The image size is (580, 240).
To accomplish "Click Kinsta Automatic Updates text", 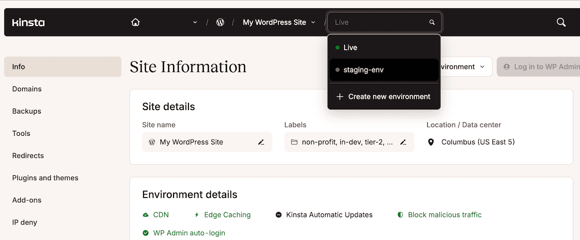I will [x=329, y=215].
